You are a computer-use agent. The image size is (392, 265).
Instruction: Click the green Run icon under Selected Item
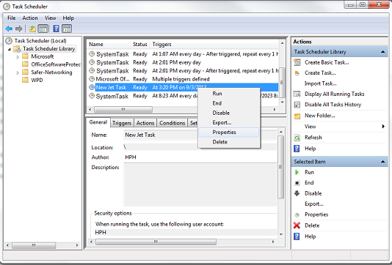click(x=297, y=172)
